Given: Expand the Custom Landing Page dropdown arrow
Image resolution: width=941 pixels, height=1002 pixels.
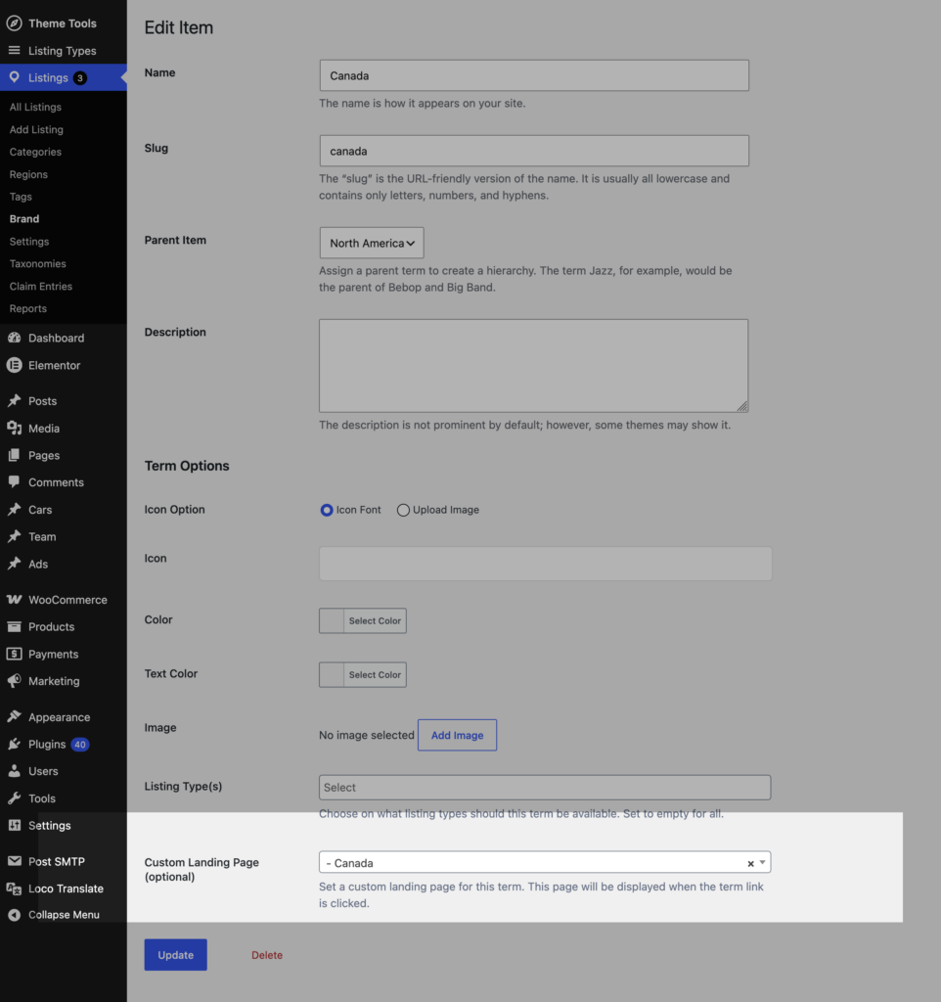Looking at the screenshot, I should coord(762,863).
